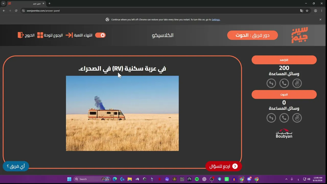Use الحوت team's swap arrows lifeline
Viewport: 327px width, 184px height.
click(x=271, y=118)
